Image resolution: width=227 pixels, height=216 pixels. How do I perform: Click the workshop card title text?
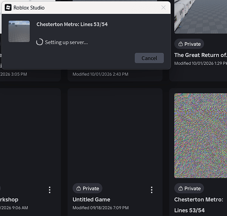tap(9, 200)
